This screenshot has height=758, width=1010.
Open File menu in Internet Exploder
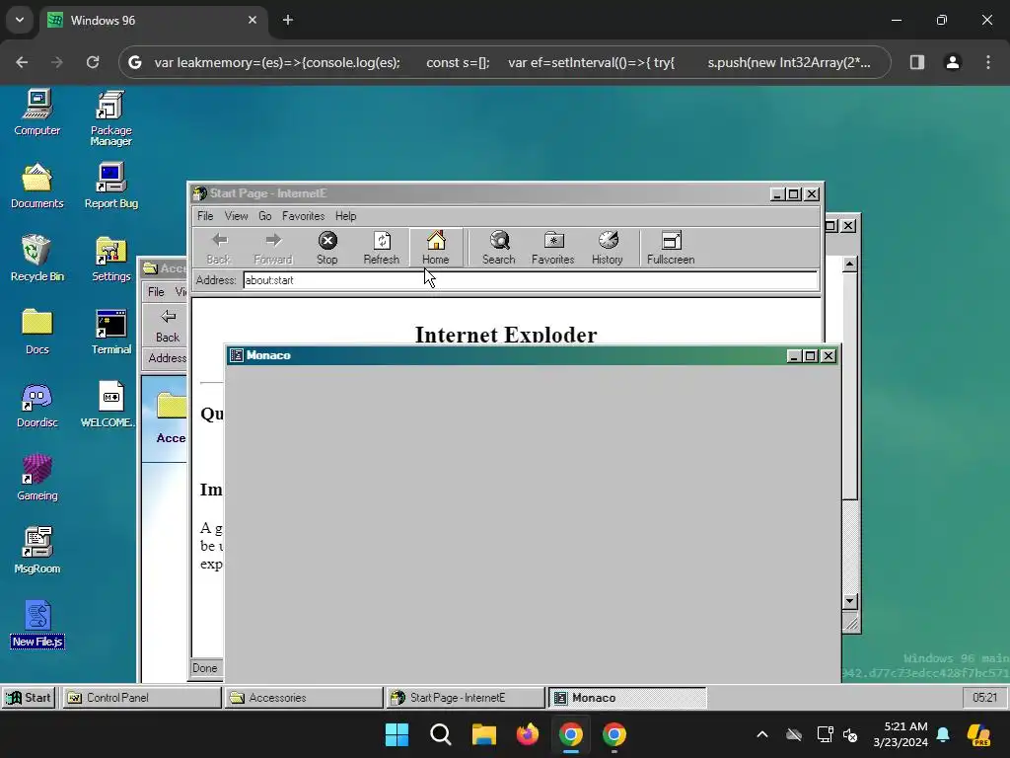[205, 216]
